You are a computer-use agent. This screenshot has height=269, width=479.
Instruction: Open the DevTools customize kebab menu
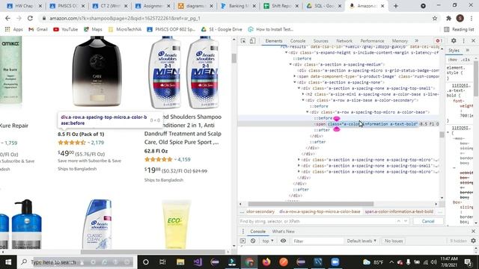[x=464, y=40]
